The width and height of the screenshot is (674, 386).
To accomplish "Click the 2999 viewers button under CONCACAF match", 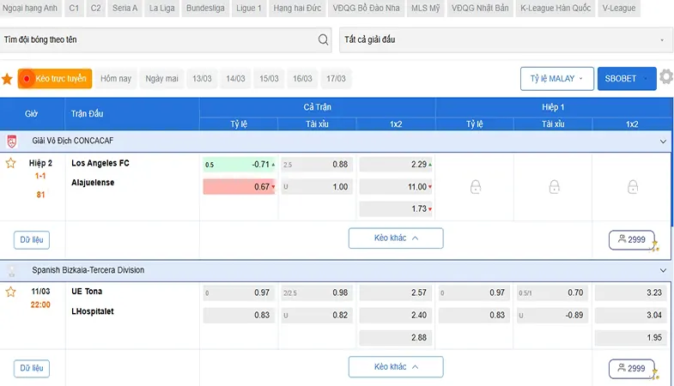I will [632, 240].
